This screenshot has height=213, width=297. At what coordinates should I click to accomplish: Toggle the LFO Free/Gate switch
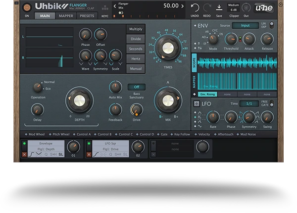271,104
